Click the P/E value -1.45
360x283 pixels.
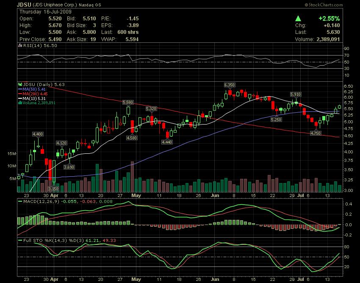tap(133, 19)
